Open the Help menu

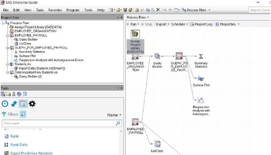click(x=101, y=10)
